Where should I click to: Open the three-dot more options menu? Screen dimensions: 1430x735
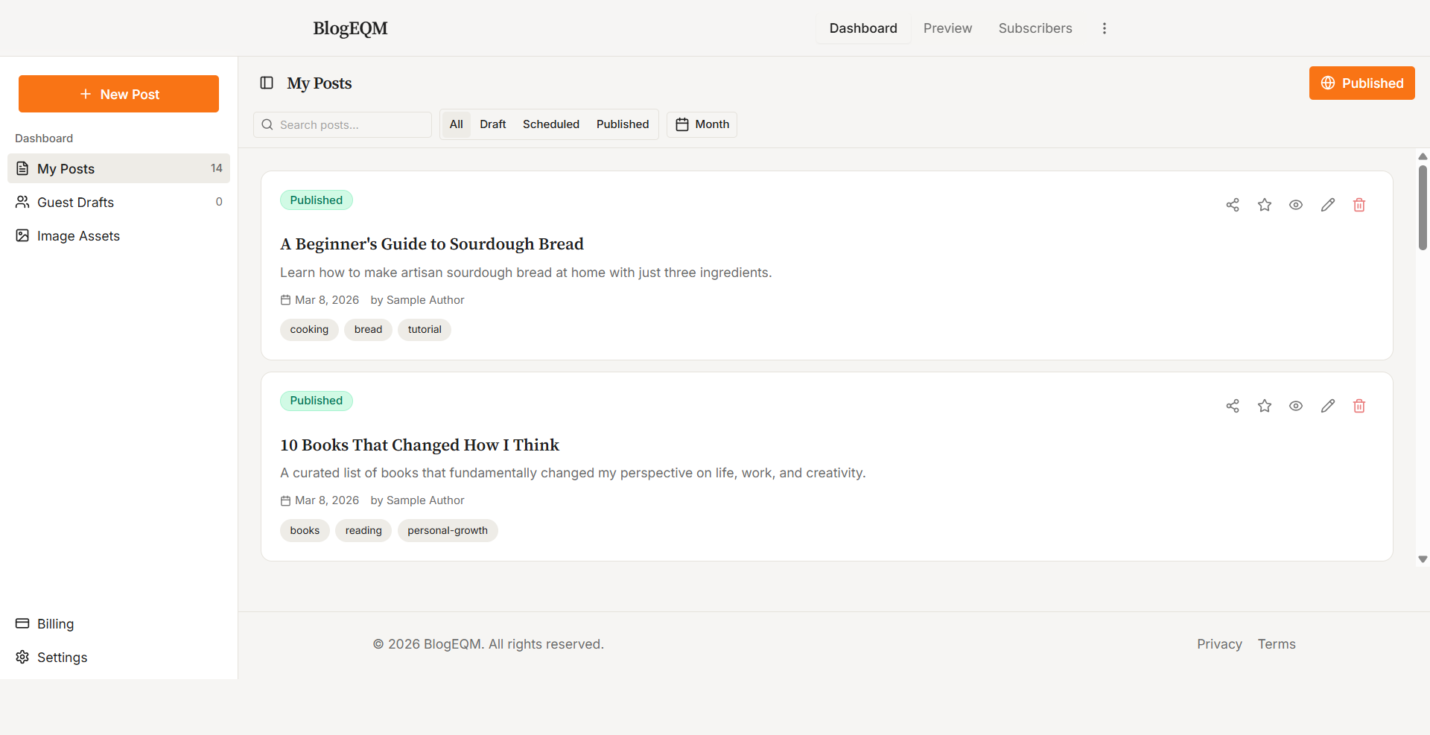1105,28
